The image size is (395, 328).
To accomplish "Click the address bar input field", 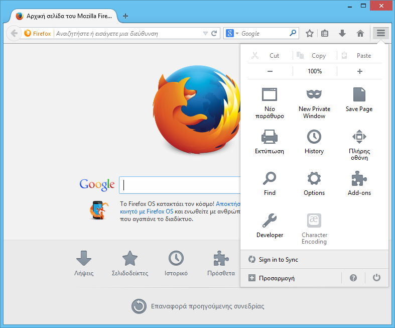I will pyautogui.click(x=128, y=34).
